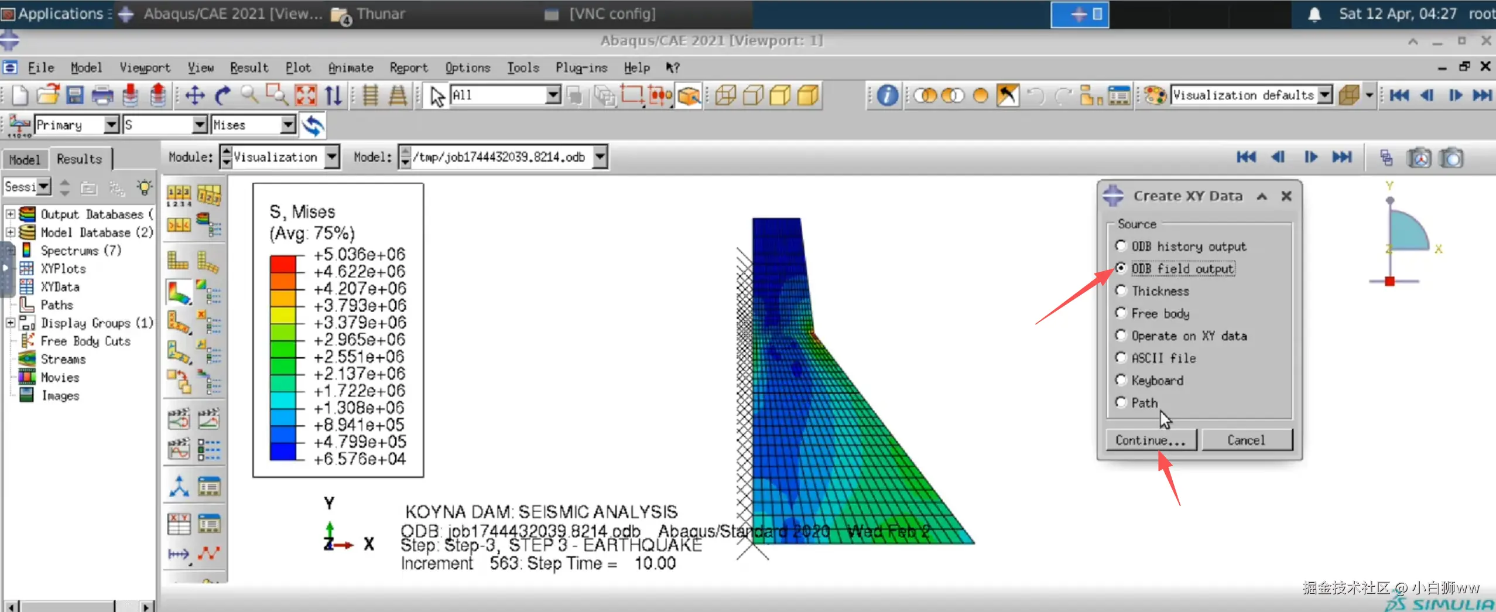Screen dimensions: 1496x612
Task: Click the Continue... button
Action: (x=1151, y=440)
